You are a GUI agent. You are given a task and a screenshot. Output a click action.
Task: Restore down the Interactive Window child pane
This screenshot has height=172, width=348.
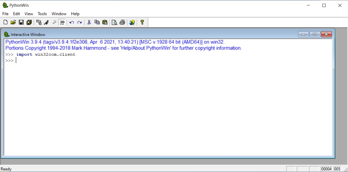tap(315, 34)
